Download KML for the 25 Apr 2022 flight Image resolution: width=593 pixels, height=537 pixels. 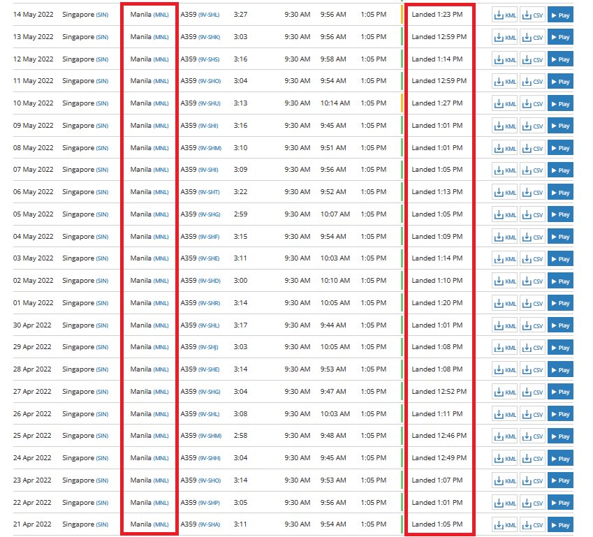[504, 436]
